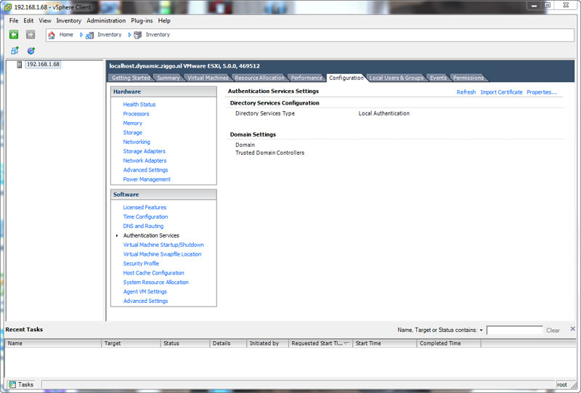Click the Home house icon
This screenshot has width=581, height=393.
pyautogui.click(x=52, y=35)
